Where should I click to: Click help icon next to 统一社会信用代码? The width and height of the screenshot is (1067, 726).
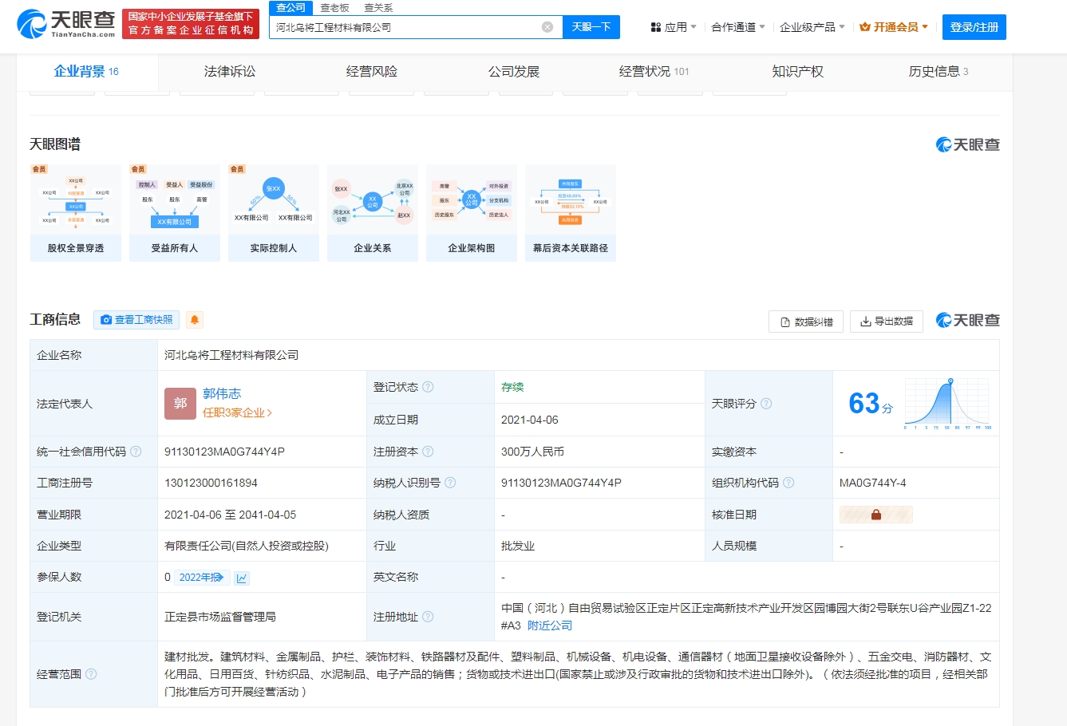[136, 452]
